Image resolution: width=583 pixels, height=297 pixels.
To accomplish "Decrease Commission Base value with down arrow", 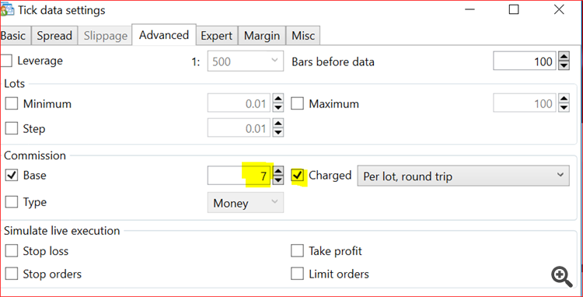I will [x=278, y=180].
